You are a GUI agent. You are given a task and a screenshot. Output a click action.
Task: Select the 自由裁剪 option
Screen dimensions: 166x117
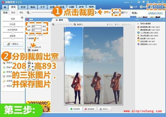point(33,50)
